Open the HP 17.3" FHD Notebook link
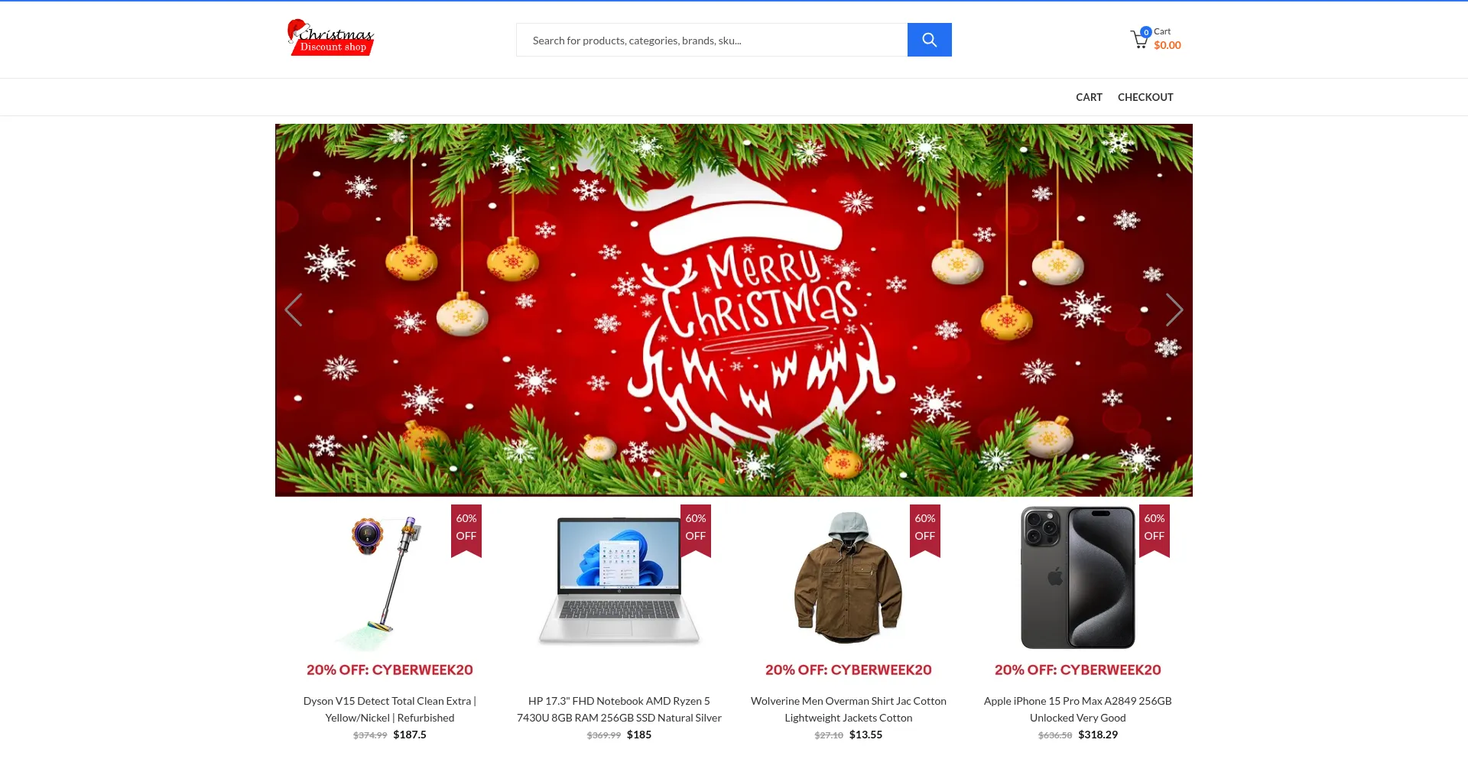The width and height of the screenshot is (1468, 759). tap(619, 709)
